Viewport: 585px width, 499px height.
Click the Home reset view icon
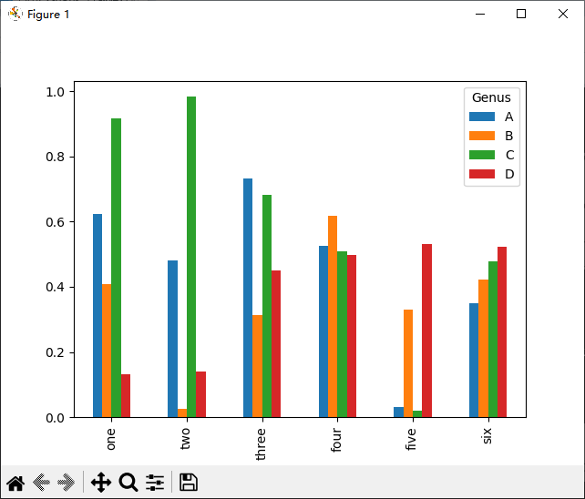coord(15,483)
